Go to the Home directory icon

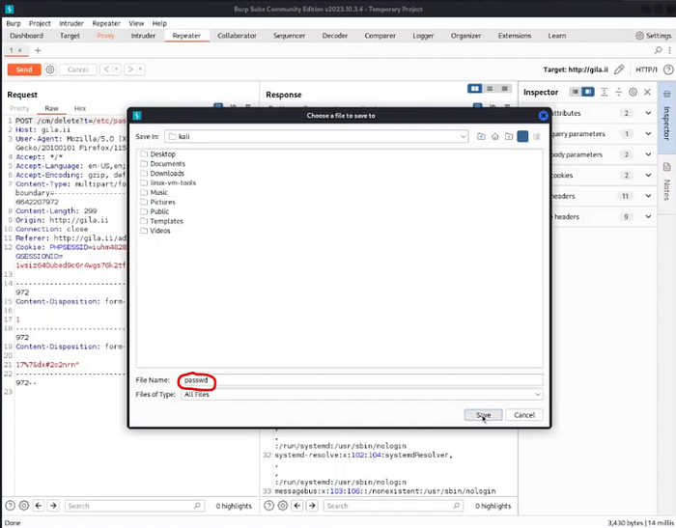(x=494, y=137)
